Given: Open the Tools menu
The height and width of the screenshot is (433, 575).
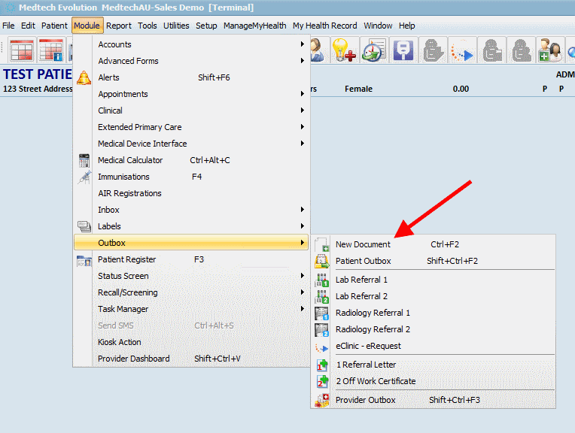Looking at the screenshot, I should [148, 26].
